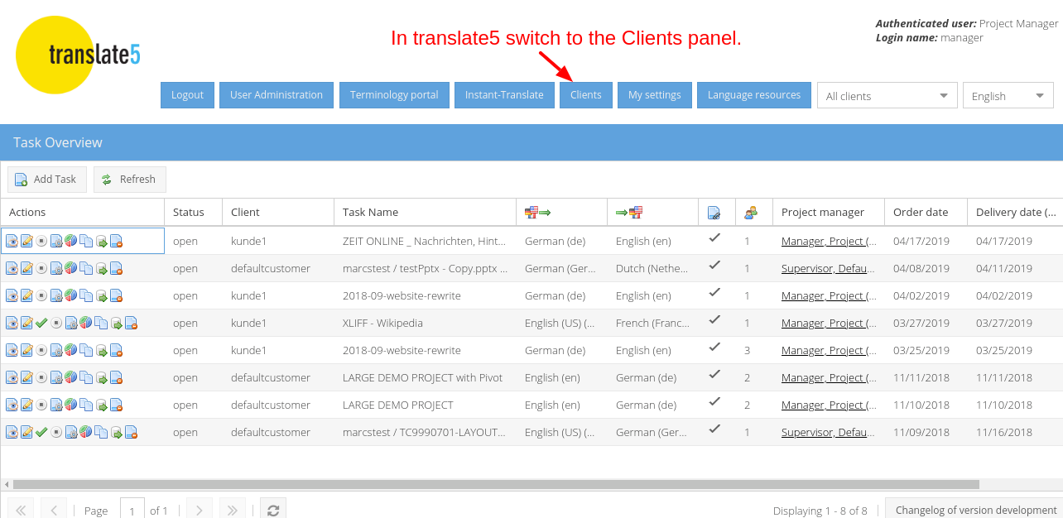Select the LARGE DEMO PROJECT with Pivot task name

[423, 377]
